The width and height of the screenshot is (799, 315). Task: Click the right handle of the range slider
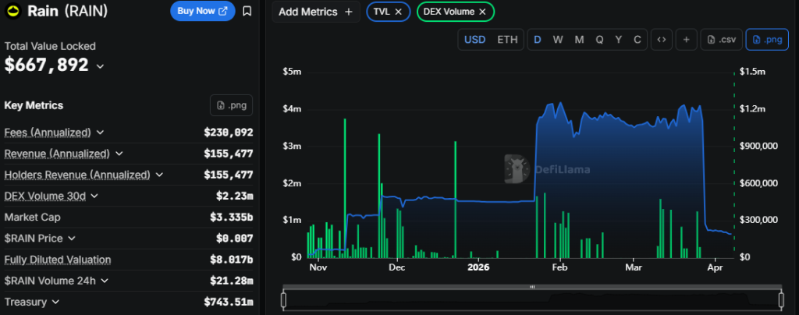[781, 299]
